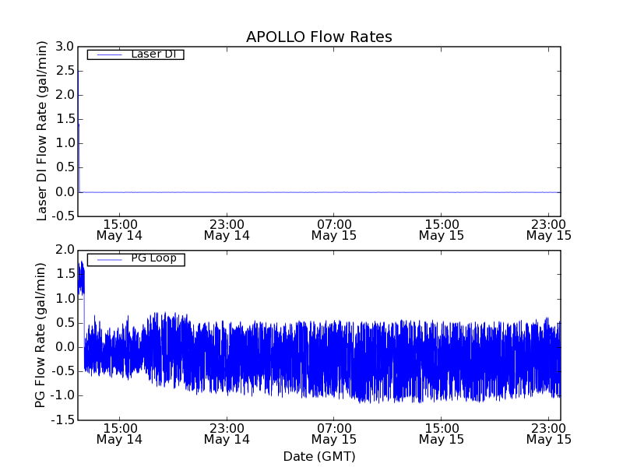
Task: Click the APOLLO Flow Rates chart title
Action: 319,37
